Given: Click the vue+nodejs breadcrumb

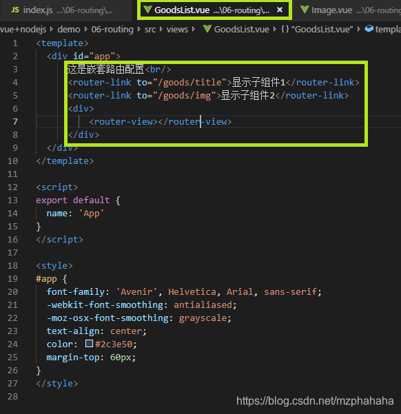Looking at the screenshot, I should pos(23,30).
